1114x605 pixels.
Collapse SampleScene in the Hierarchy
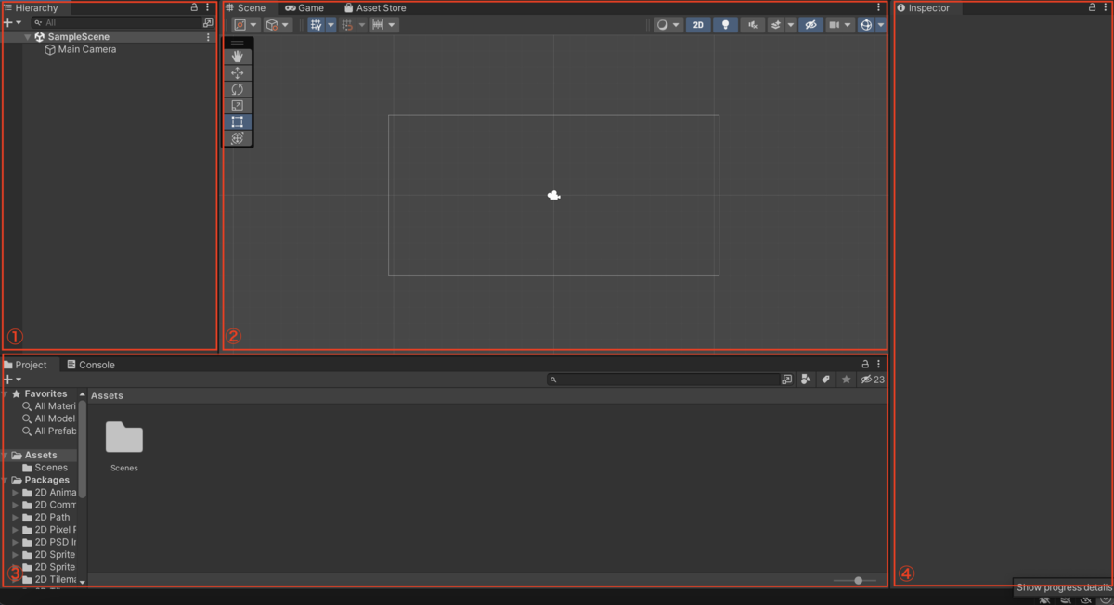(28, 36)
